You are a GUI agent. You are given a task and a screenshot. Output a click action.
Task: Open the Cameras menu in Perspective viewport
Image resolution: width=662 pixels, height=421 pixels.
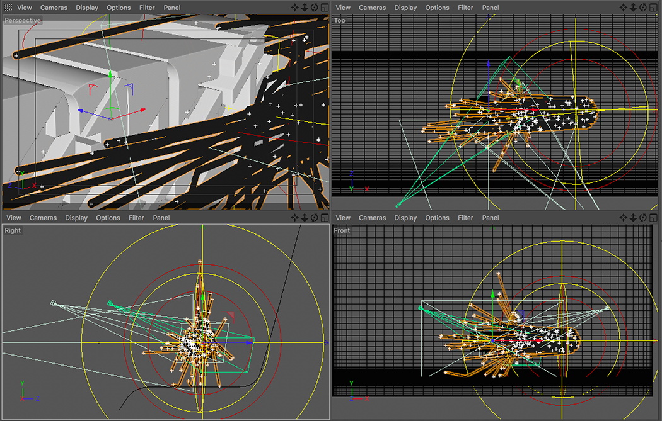pyautogui.click(x=54, y=8)
